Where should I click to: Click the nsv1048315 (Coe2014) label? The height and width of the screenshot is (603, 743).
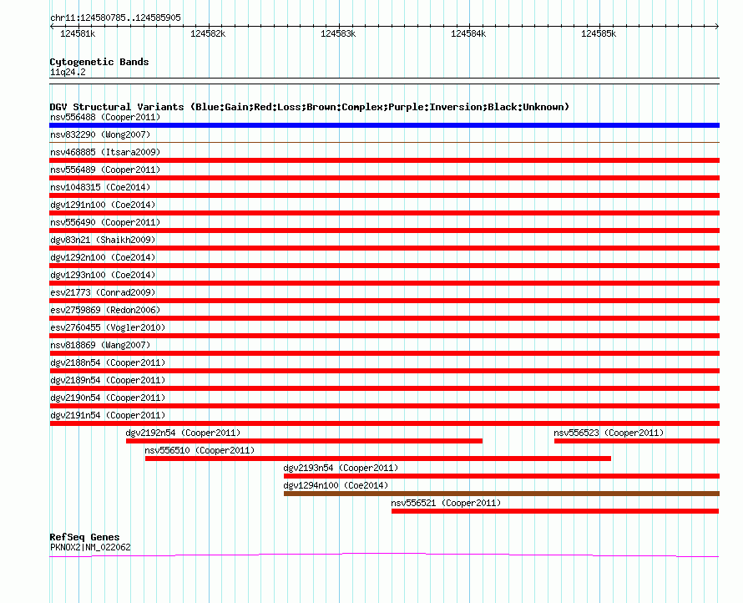(100, 187)
